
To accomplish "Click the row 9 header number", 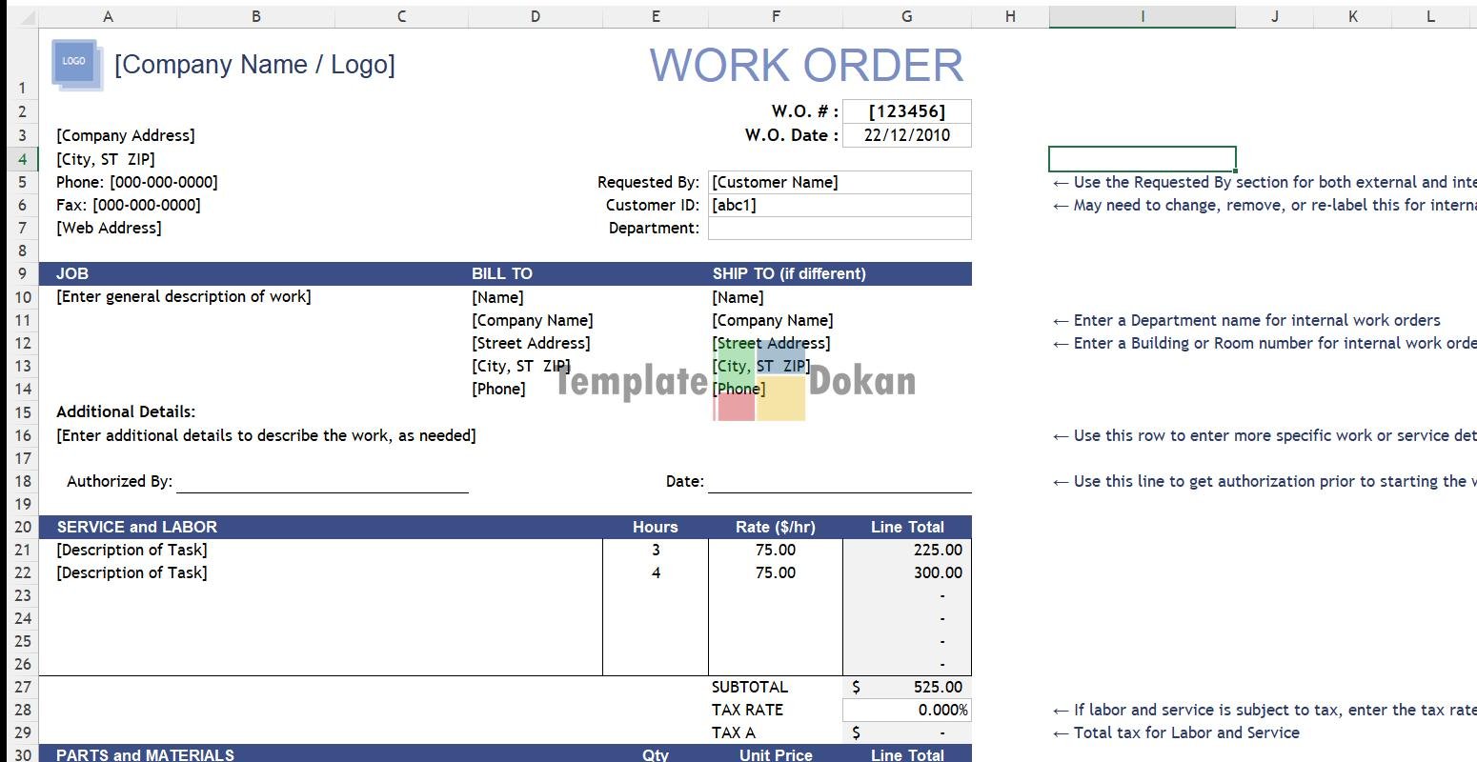I will point(22,273).
